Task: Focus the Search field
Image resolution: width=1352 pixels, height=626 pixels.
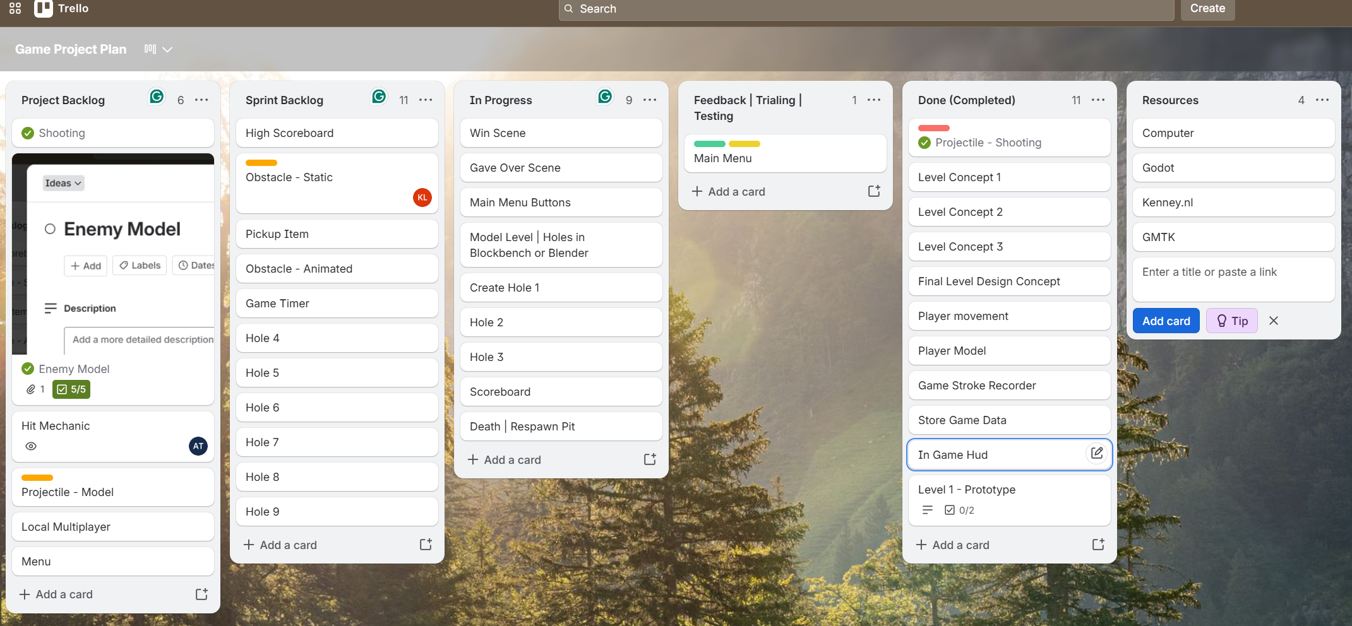Action: 866,9
